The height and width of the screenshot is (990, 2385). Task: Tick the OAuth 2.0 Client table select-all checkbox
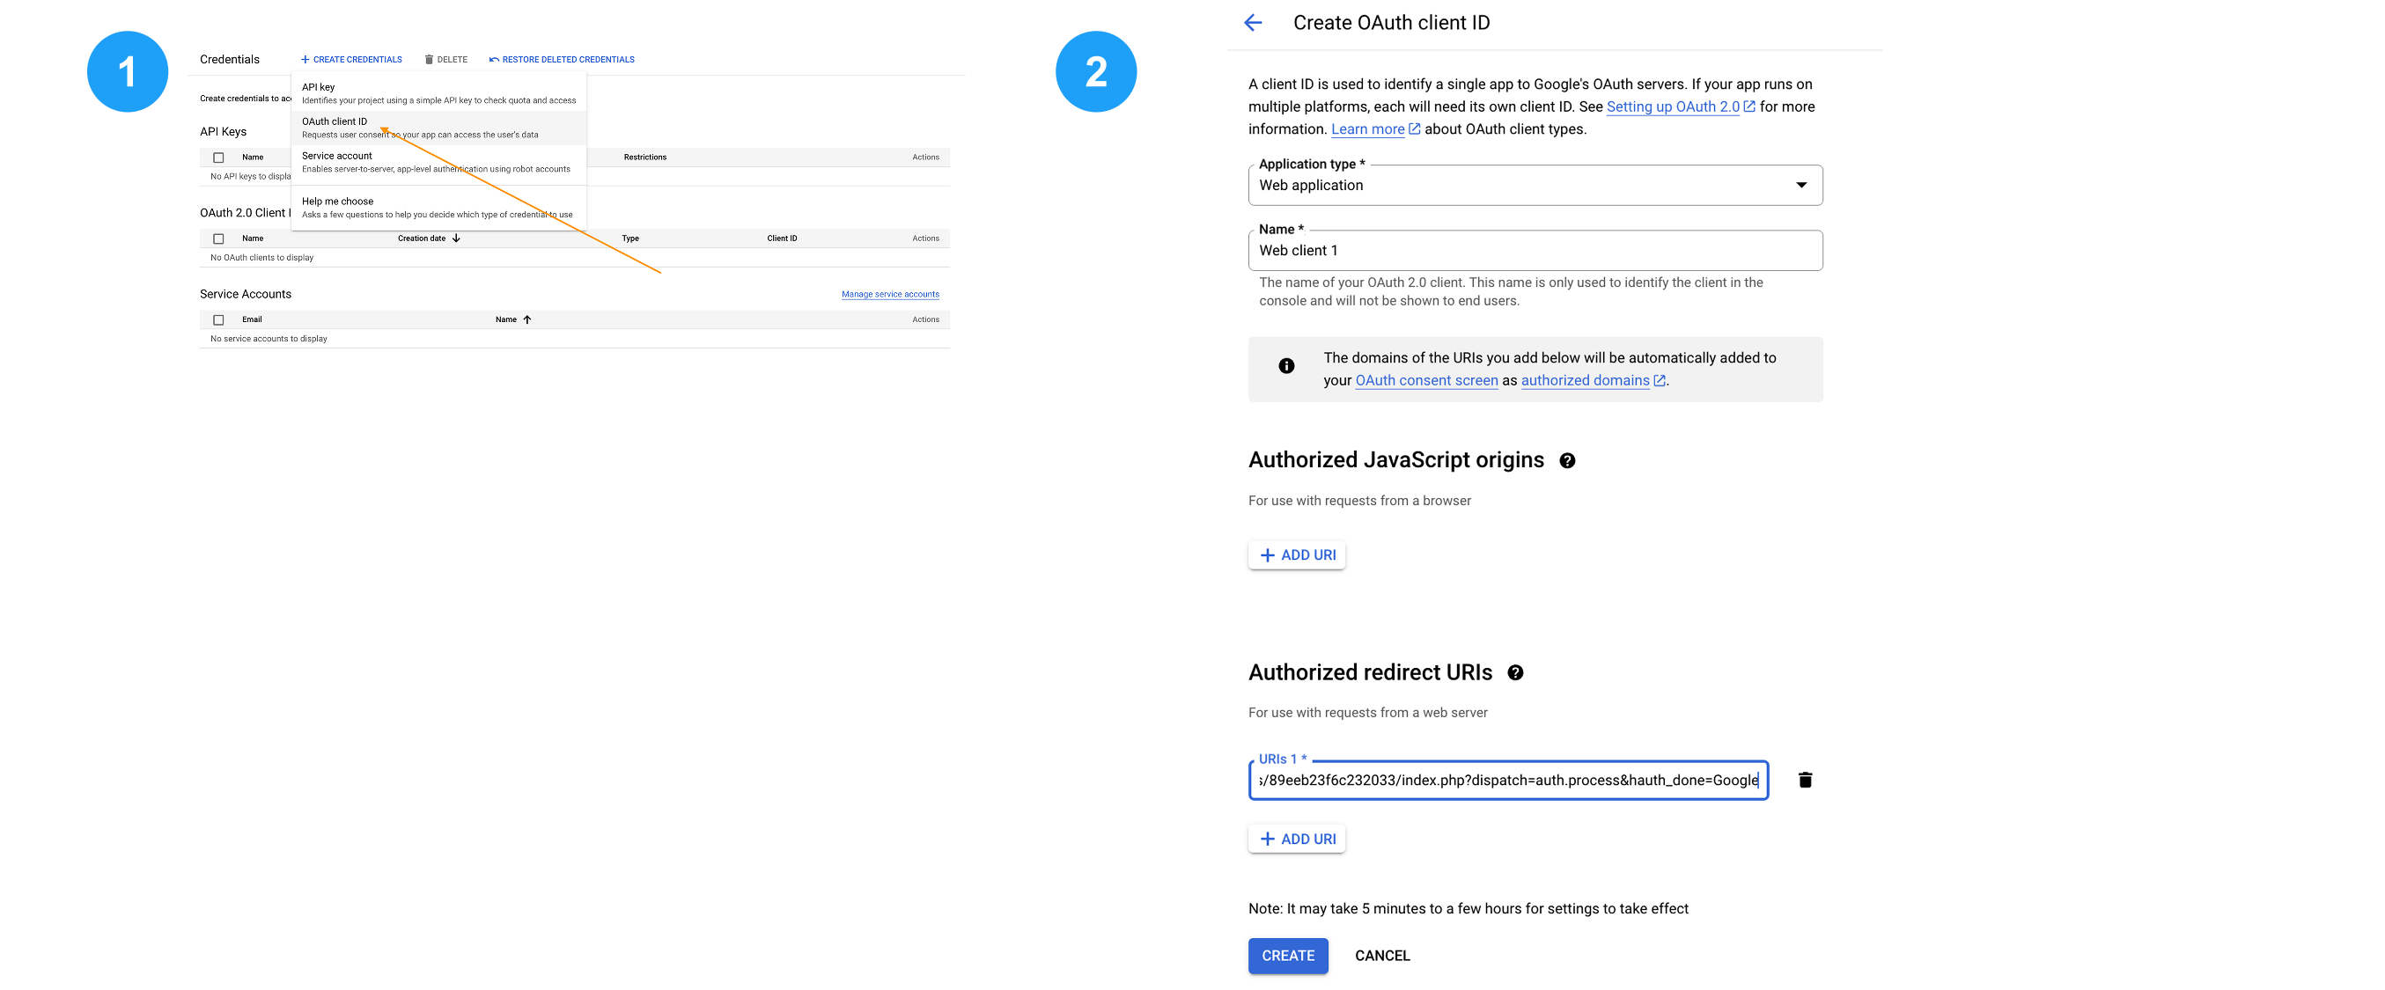[x=218, y=238]
